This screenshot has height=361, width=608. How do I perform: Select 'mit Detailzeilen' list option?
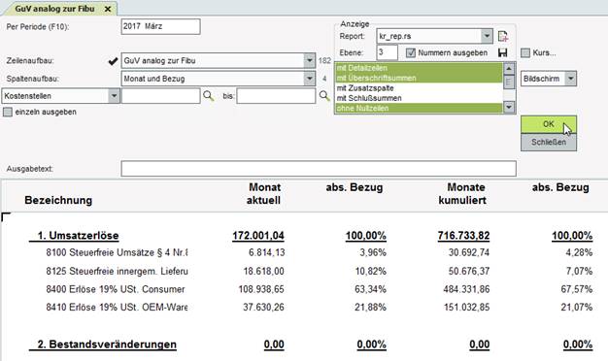[x=420, y=68]
